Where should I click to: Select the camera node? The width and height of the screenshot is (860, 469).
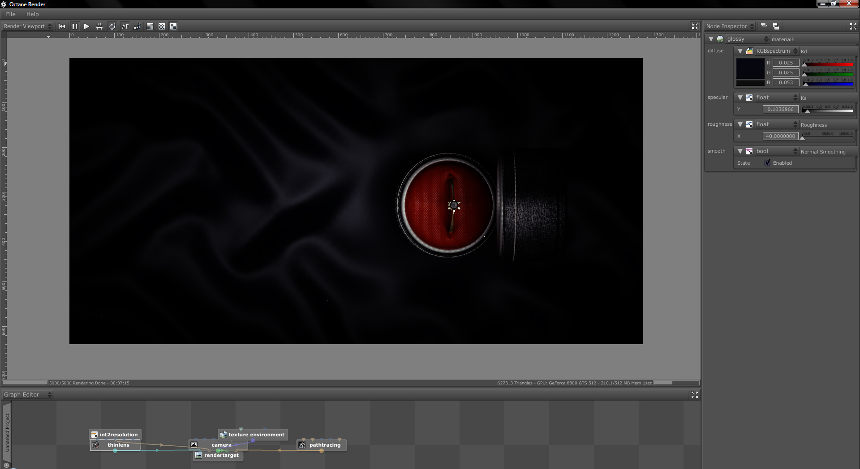coord(219,445)
